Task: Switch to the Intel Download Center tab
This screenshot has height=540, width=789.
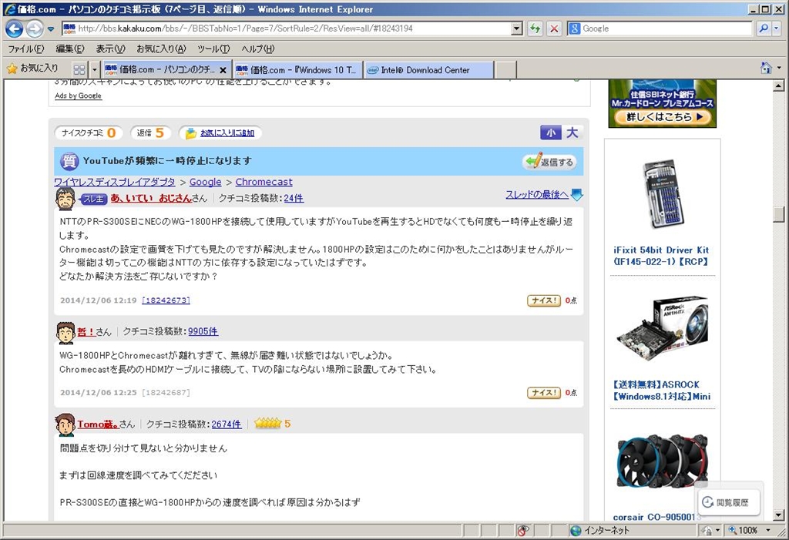Action: [428, 70]
